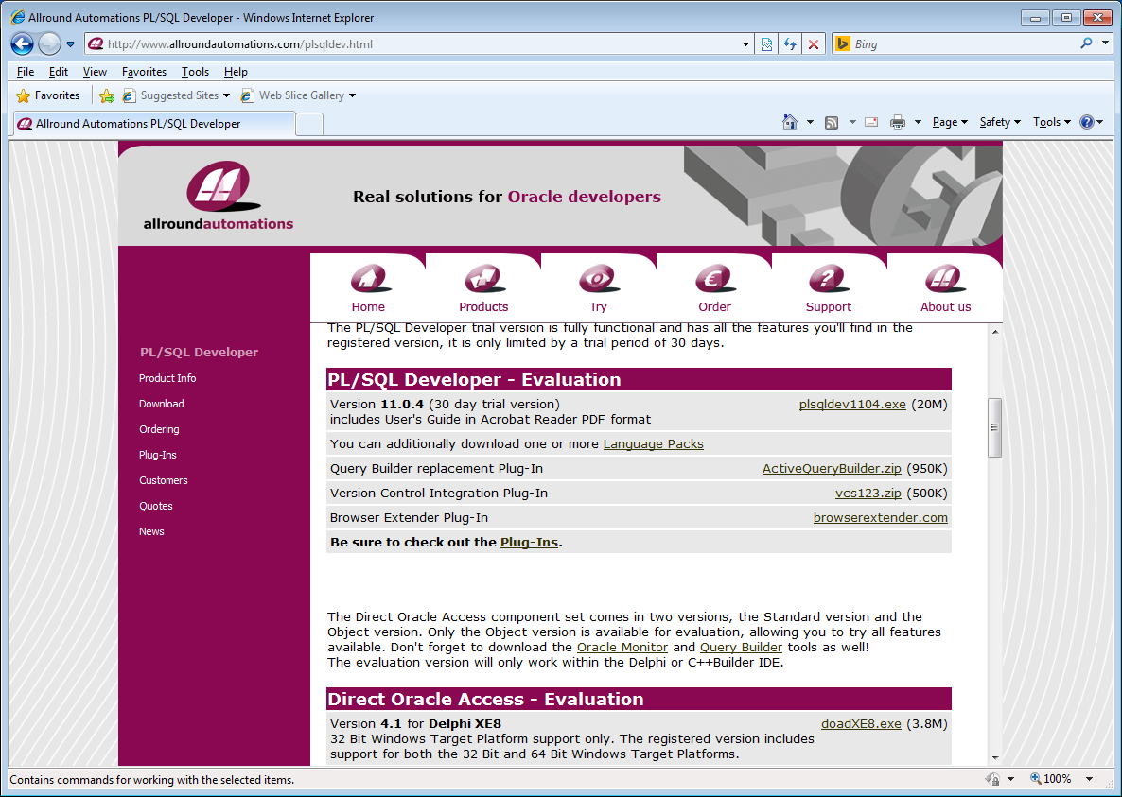Screen dimensions: 1122x797
Task: Click the Read Mail icon
Action: pyautogui.click(x=871, y=122)
